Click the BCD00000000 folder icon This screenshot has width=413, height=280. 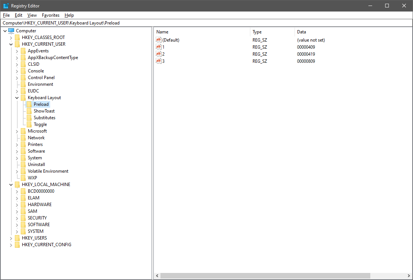[x=23, y=191]
